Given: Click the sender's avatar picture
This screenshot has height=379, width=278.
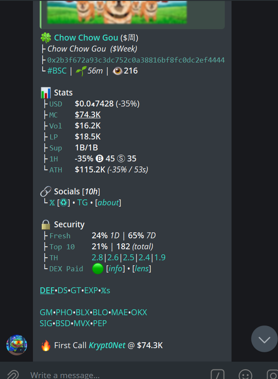Looking at the screenshot, I should tap(17, 345).
